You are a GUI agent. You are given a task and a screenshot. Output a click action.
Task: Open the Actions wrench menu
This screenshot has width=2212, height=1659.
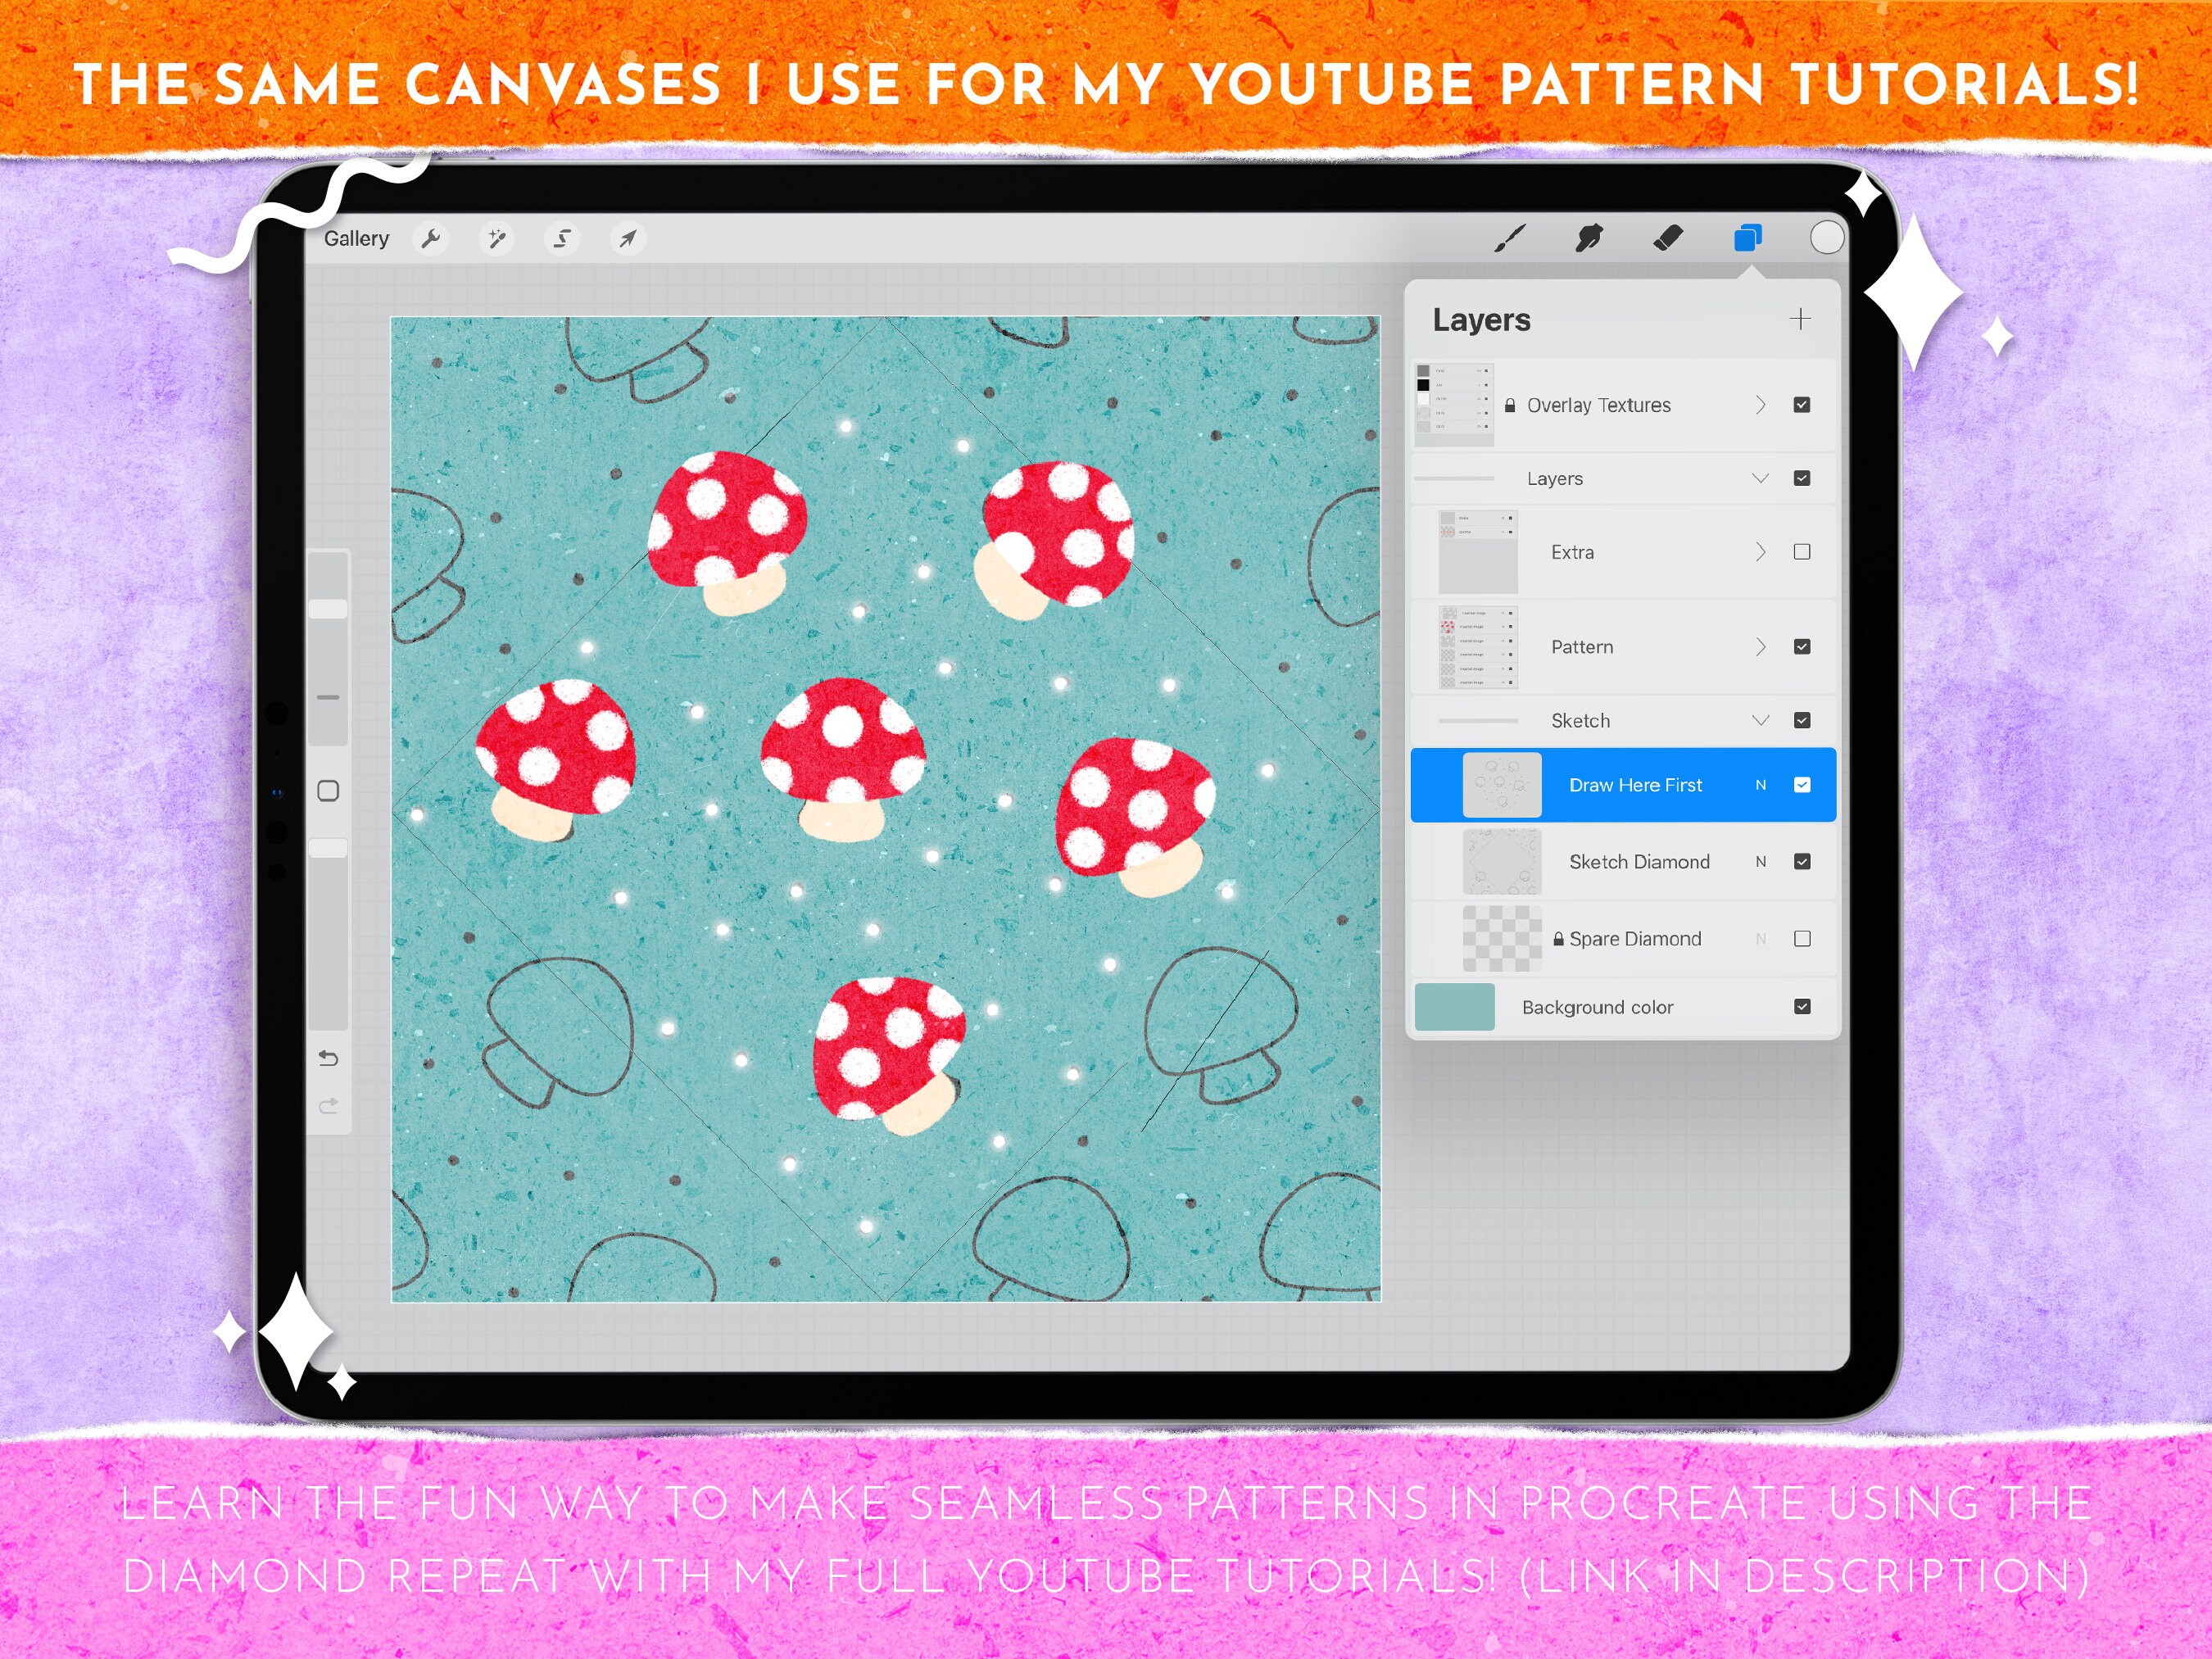point(432,239)
